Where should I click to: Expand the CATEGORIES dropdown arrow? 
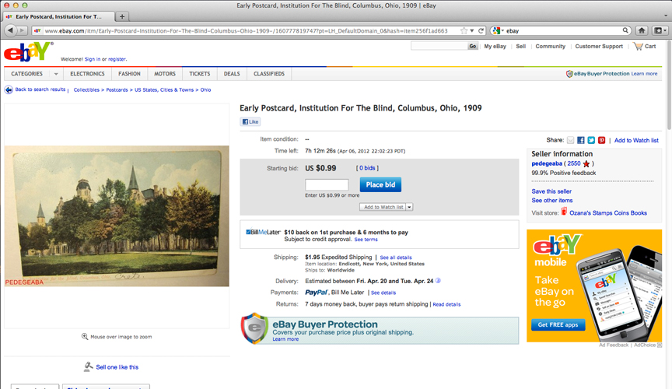56,74
